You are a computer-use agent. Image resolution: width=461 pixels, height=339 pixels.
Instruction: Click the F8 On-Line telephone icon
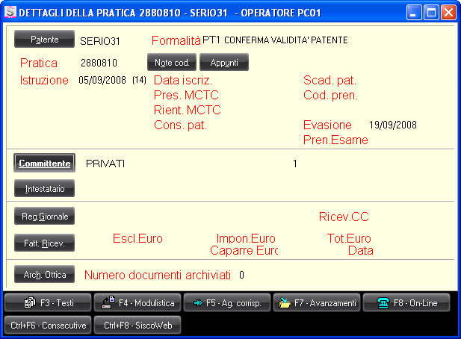pos(383,303)
